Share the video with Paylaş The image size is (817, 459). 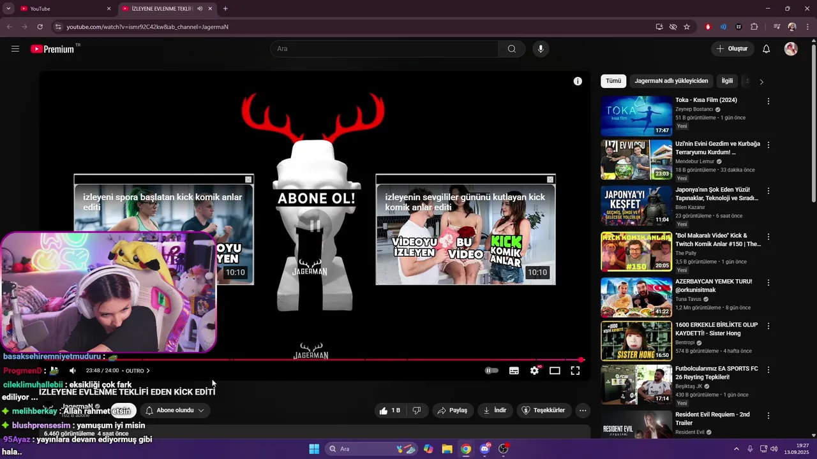point(453,411)
